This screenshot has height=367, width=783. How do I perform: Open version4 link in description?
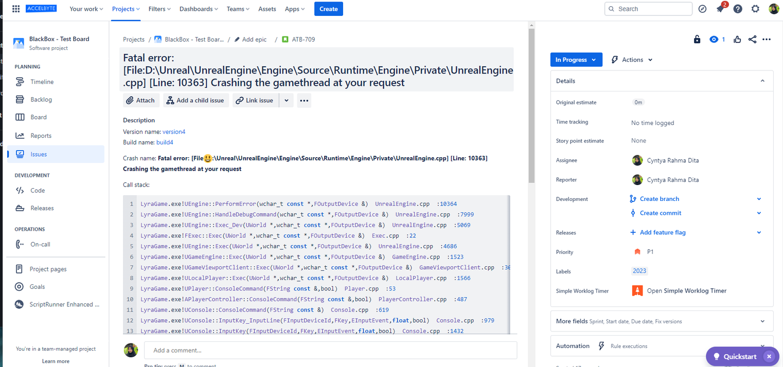click(x=174, y=132)
